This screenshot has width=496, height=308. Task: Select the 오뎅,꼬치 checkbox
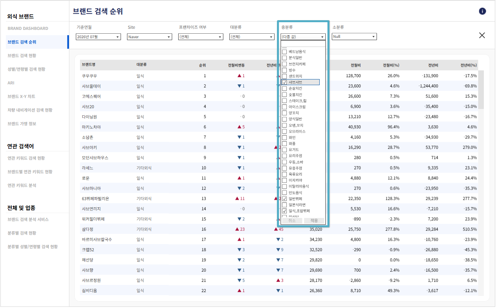tap(284, 125)
